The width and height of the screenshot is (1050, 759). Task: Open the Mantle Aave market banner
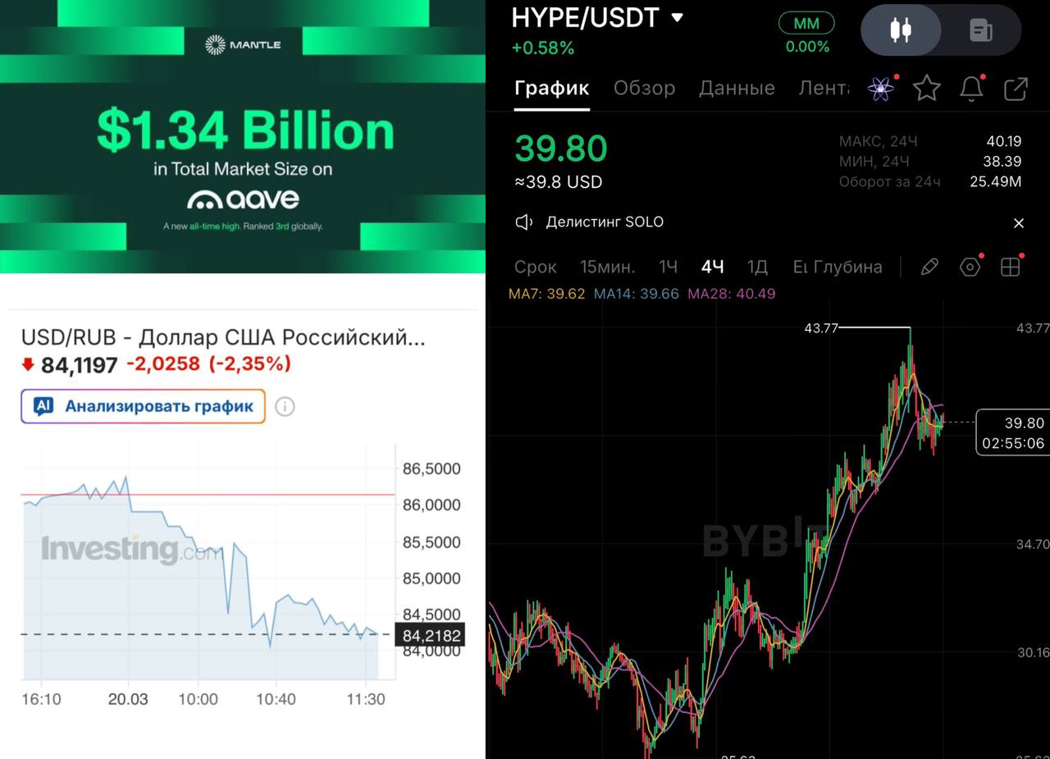[243, 136]
